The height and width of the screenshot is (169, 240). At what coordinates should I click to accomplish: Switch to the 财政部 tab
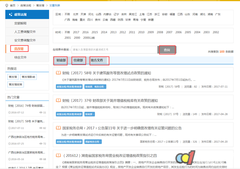pyautogui.click(x=61, y=61)
